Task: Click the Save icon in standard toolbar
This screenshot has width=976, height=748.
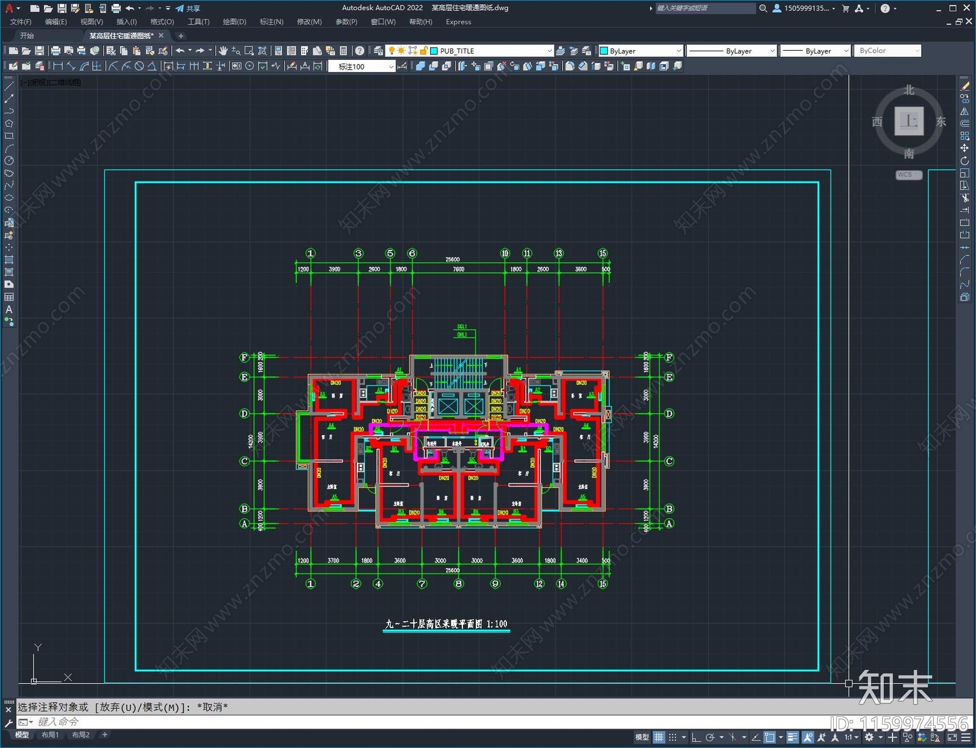Action: pyautogui.click(x=39, y=51)
